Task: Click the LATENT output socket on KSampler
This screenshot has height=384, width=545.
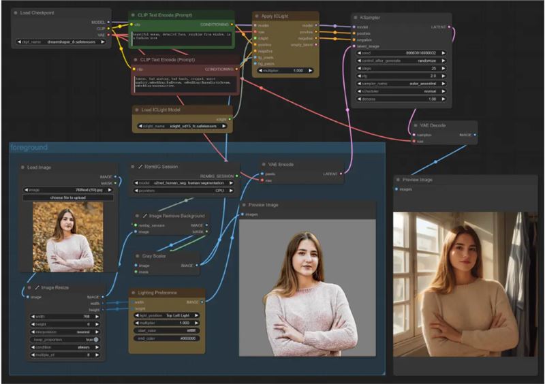Action: point(449,27)
